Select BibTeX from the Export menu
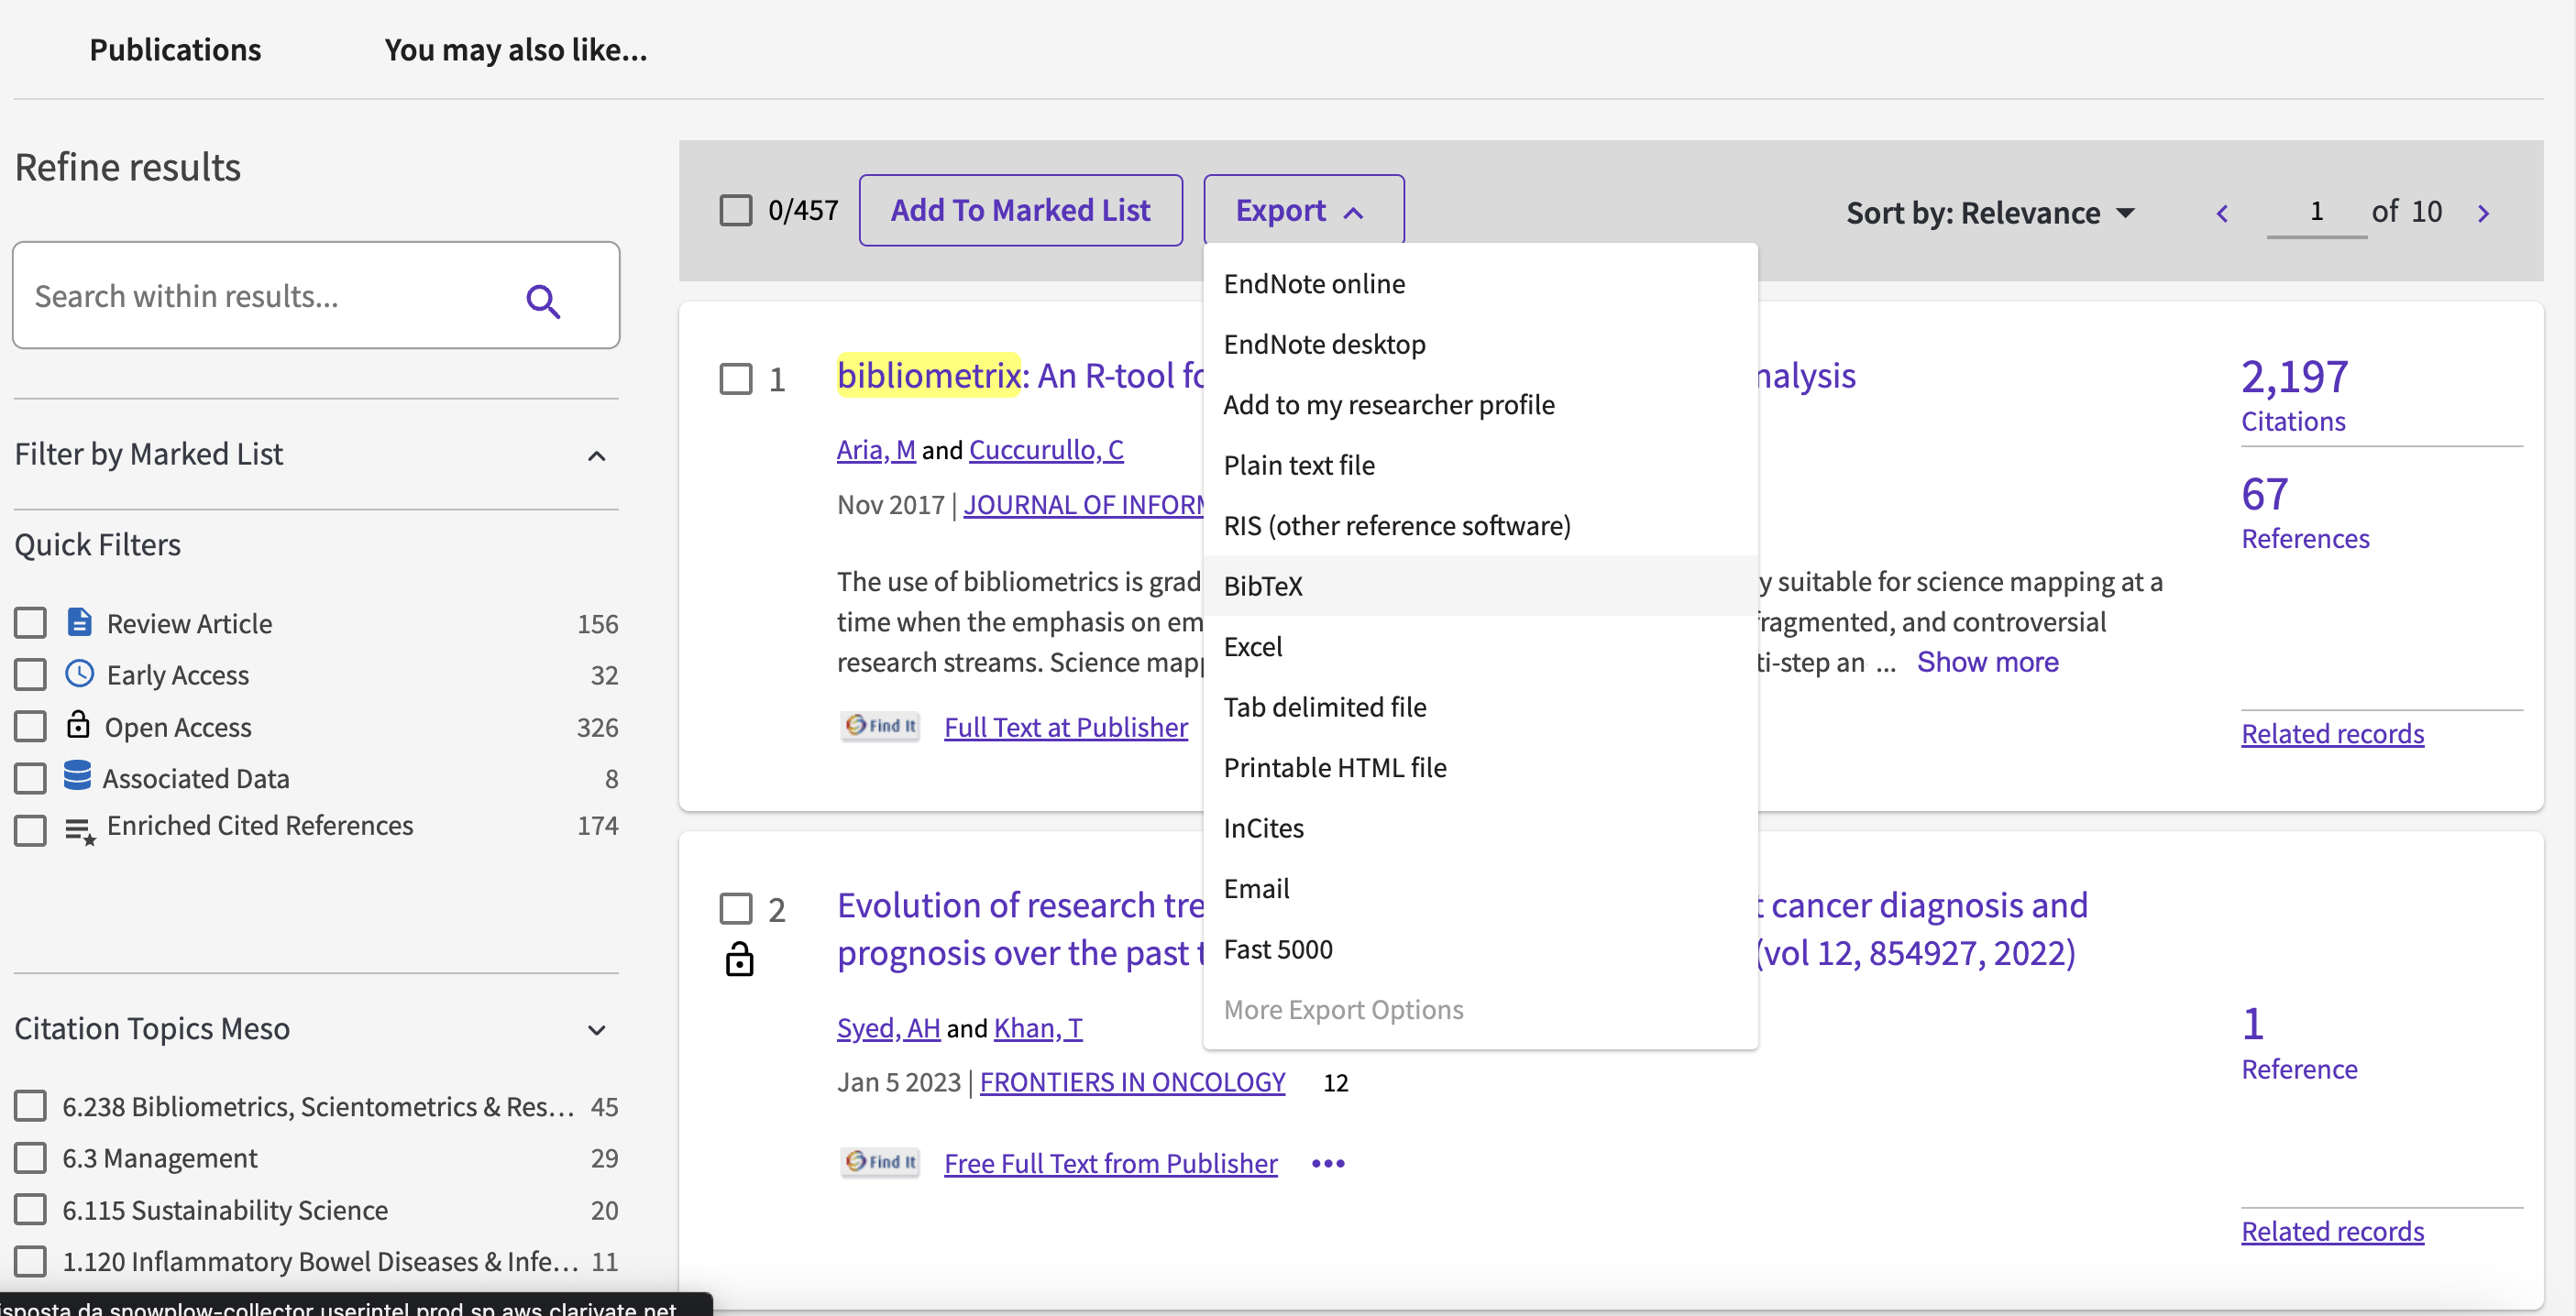The image size is (2576, 1316). click(1263, 585)
